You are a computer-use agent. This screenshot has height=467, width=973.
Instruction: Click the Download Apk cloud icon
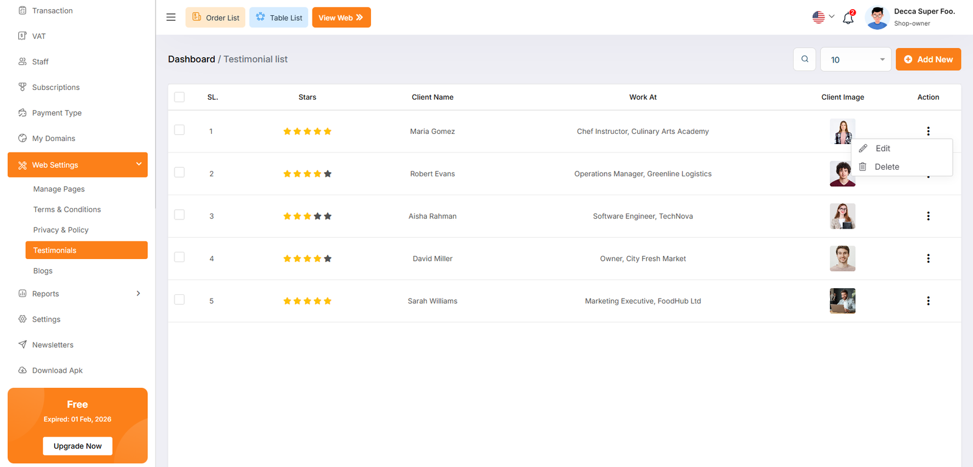pyautogui.click(x=23, y=370)
